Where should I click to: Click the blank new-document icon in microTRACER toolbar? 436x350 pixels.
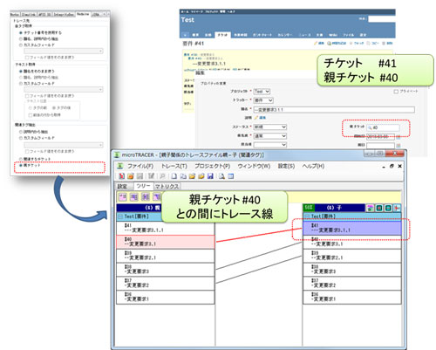(x=174, y=176)
